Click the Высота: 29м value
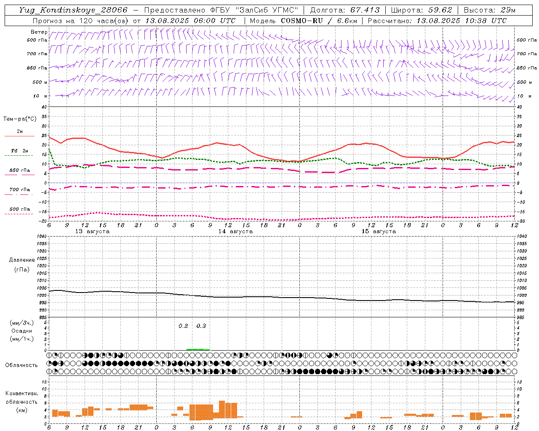This screenshot has height=431, width=539. (489, 10)
